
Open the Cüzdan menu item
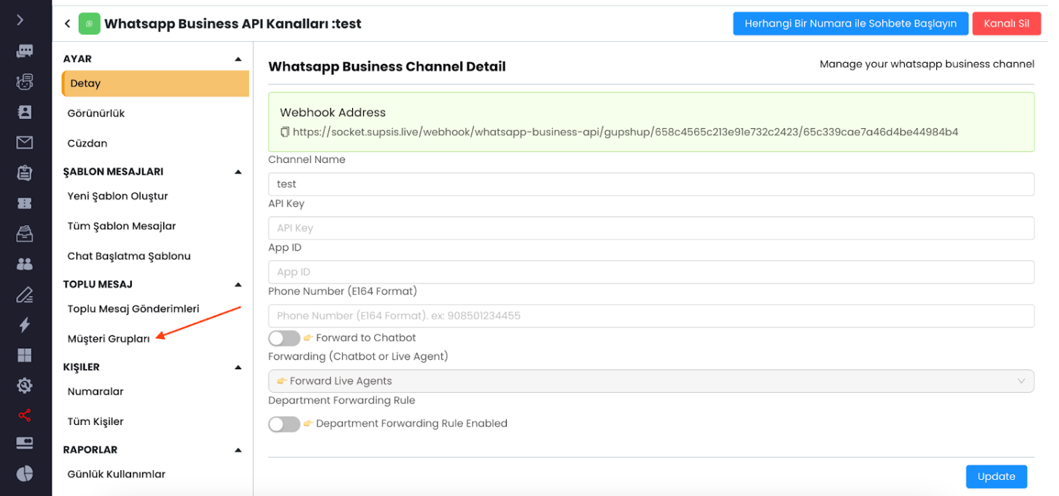(x=87, y=144)
